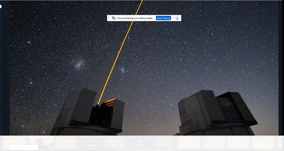284x151 pixels.
Task: Minimize the screen sharing notification bar
Action: click(177, 18)
